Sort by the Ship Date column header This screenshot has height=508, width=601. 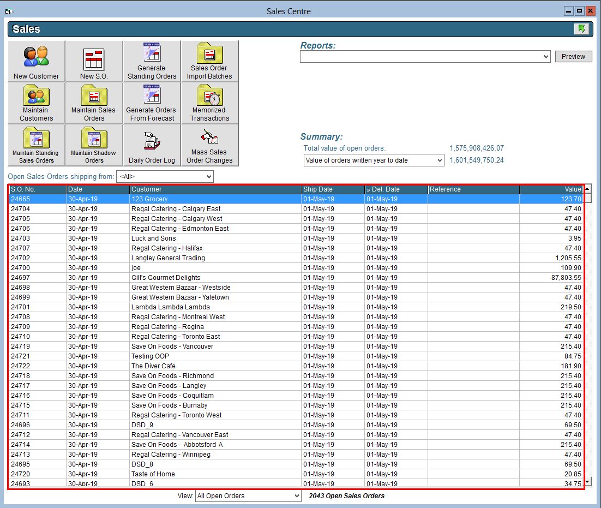point(333,189)
